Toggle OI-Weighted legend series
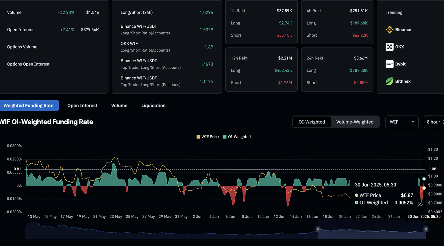The height and width of the screenshot is (246, 444). coord(237,137)
